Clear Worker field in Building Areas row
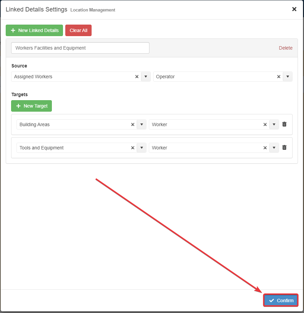This screenshot has height=313, width=304. [x=265, y=124]
